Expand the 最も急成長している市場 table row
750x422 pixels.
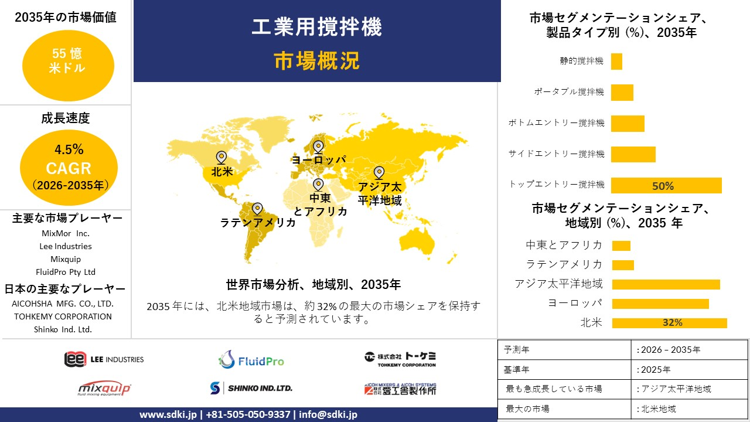click(562, 388)
